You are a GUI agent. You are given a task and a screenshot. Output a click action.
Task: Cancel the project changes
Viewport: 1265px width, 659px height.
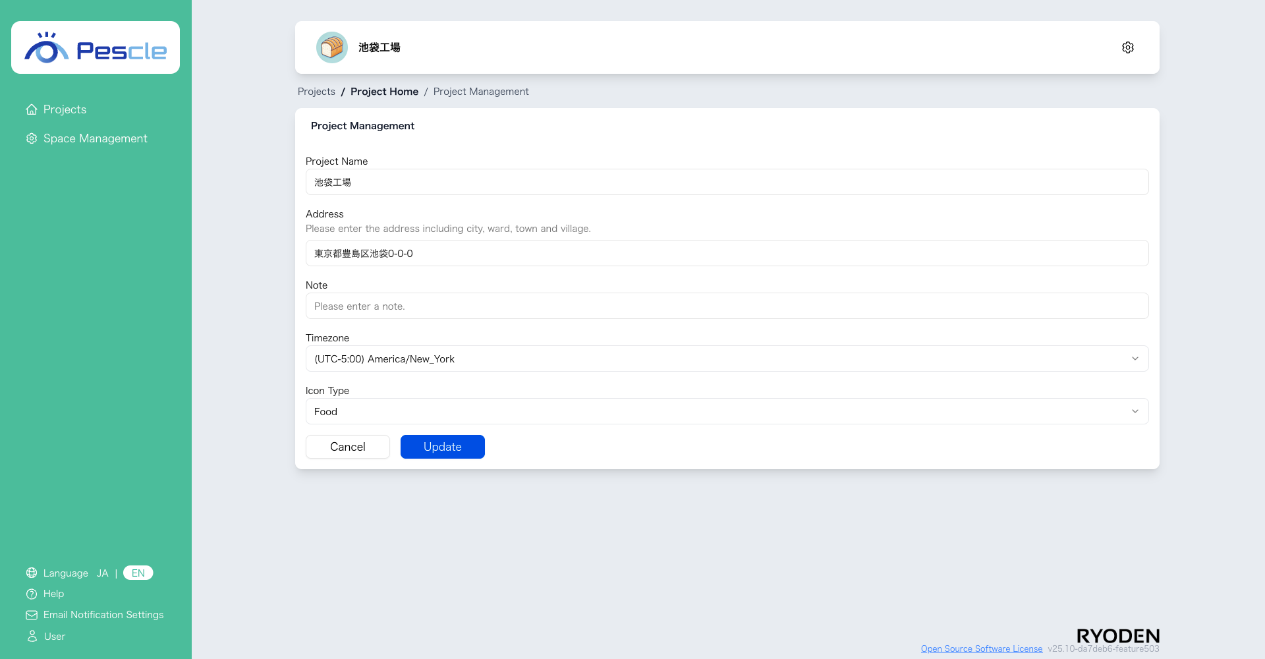(347, 447)
